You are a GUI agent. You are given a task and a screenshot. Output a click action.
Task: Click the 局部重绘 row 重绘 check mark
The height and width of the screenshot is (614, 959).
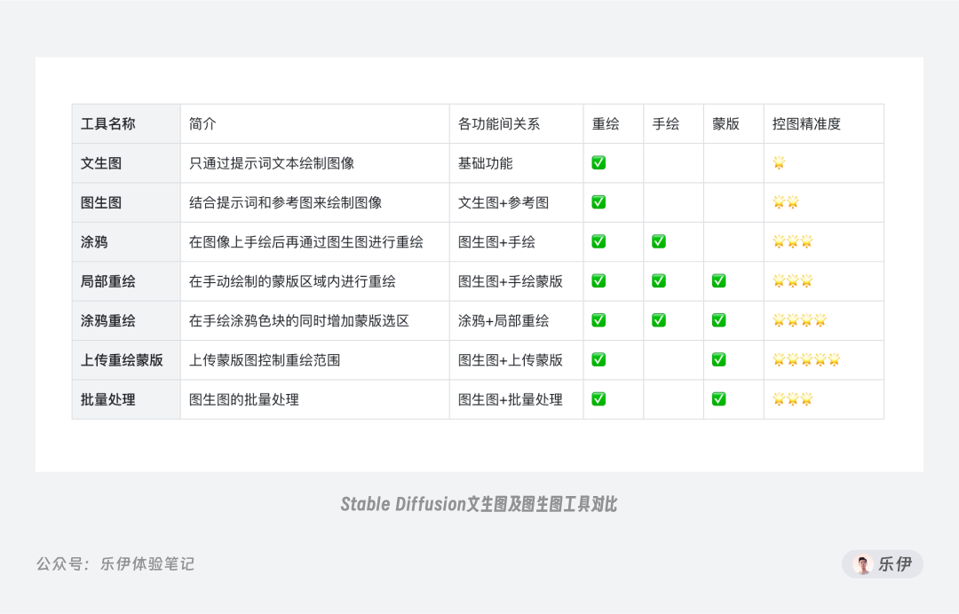[598, 281]
